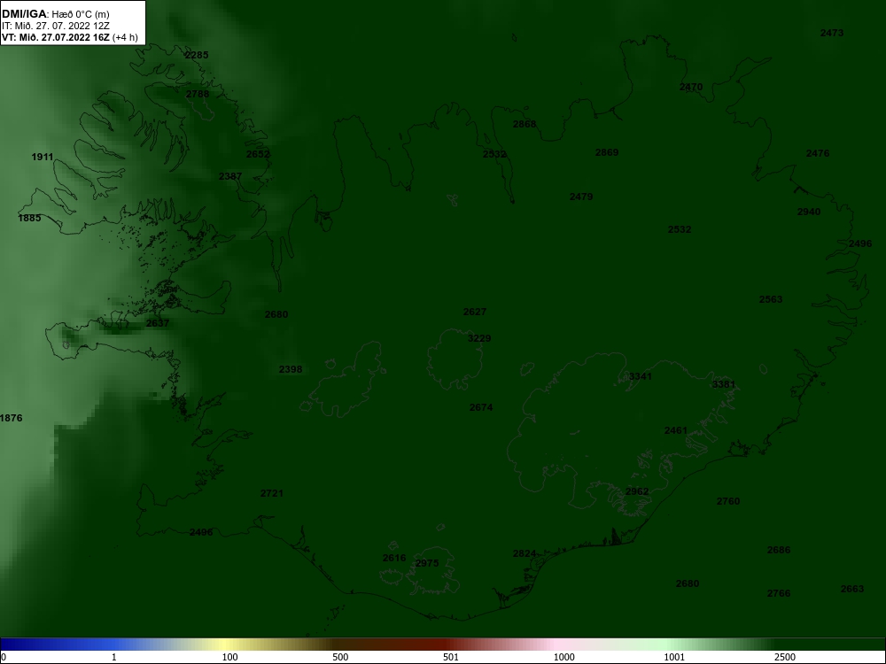Click the 100 tick label on the color scale
Screen dimensions: 886x664
[x=230, y=657]
